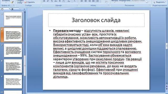Viewport: 168px width, 94px height.
Task: Toggle bold formatting (Ж)
Action: click(x=44, y=1)
